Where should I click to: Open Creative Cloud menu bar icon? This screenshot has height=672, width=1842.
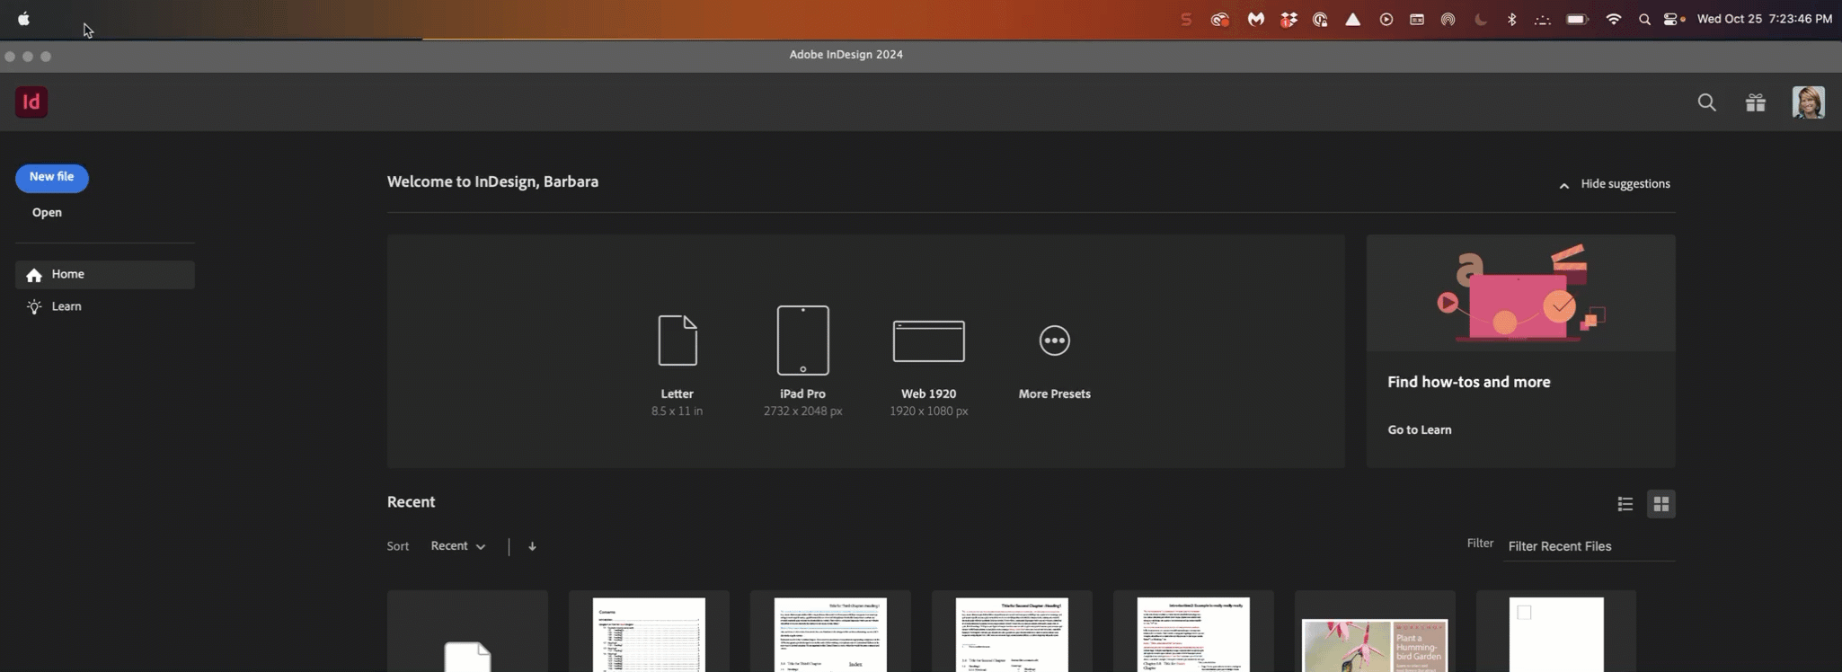pyautogui.click(x=1219, y=19)
